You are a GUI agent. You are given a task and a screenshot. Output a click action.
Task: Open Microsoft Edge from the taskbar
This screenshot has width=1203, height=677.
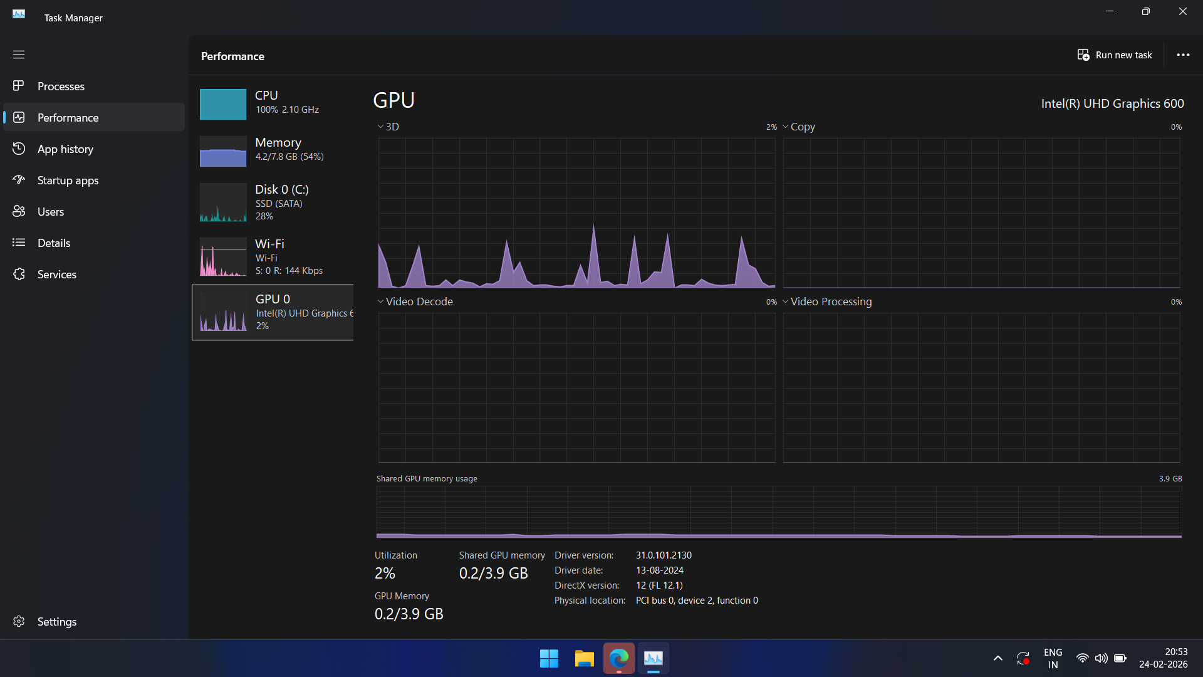click(618, 658)
